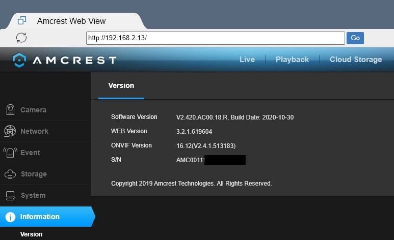The image size is (394, 240).
Task: Expand the Camera menu label
Action: pyautogui.click(x=34, y=110)
